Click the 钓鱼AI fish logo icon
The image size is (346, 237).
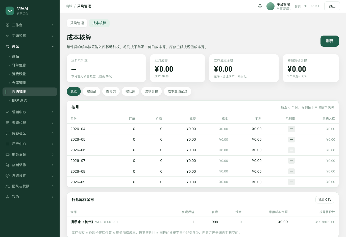click(x=10, y=11)
